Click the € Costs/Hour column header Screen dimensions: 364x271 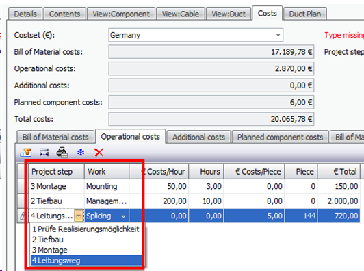click(159, 172)
